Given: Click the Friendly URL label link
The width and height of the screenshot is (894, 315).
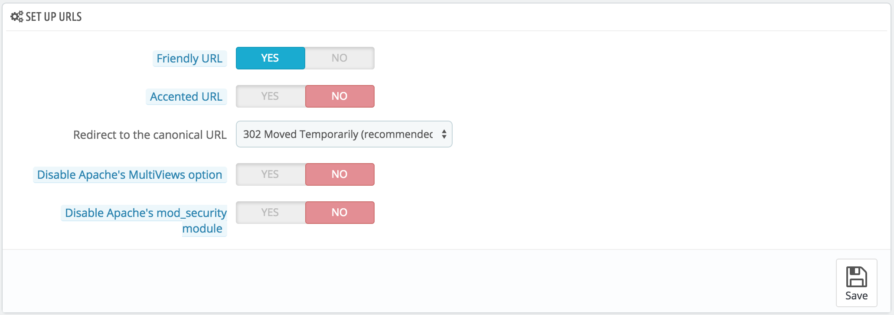Looking at the screenshot, I should coord(189,59).
